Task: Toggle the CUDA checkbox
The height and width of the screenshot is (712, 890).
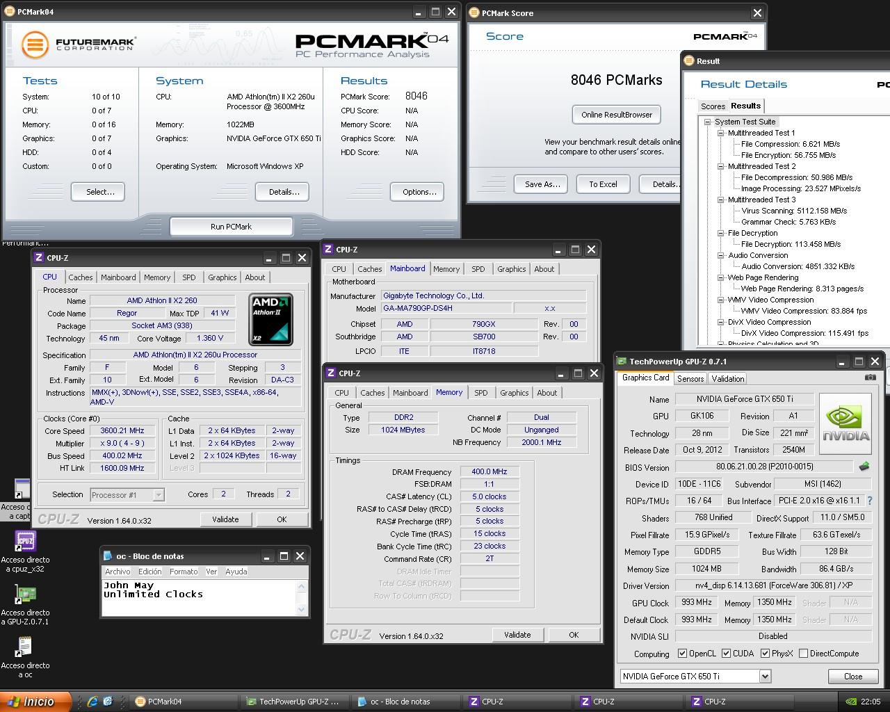Action: point(726,654)
